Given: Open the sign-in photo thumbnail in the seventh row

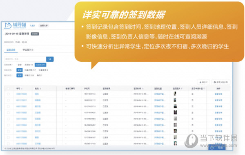Looking at the screenshot, I should click(x=175, y=131).
